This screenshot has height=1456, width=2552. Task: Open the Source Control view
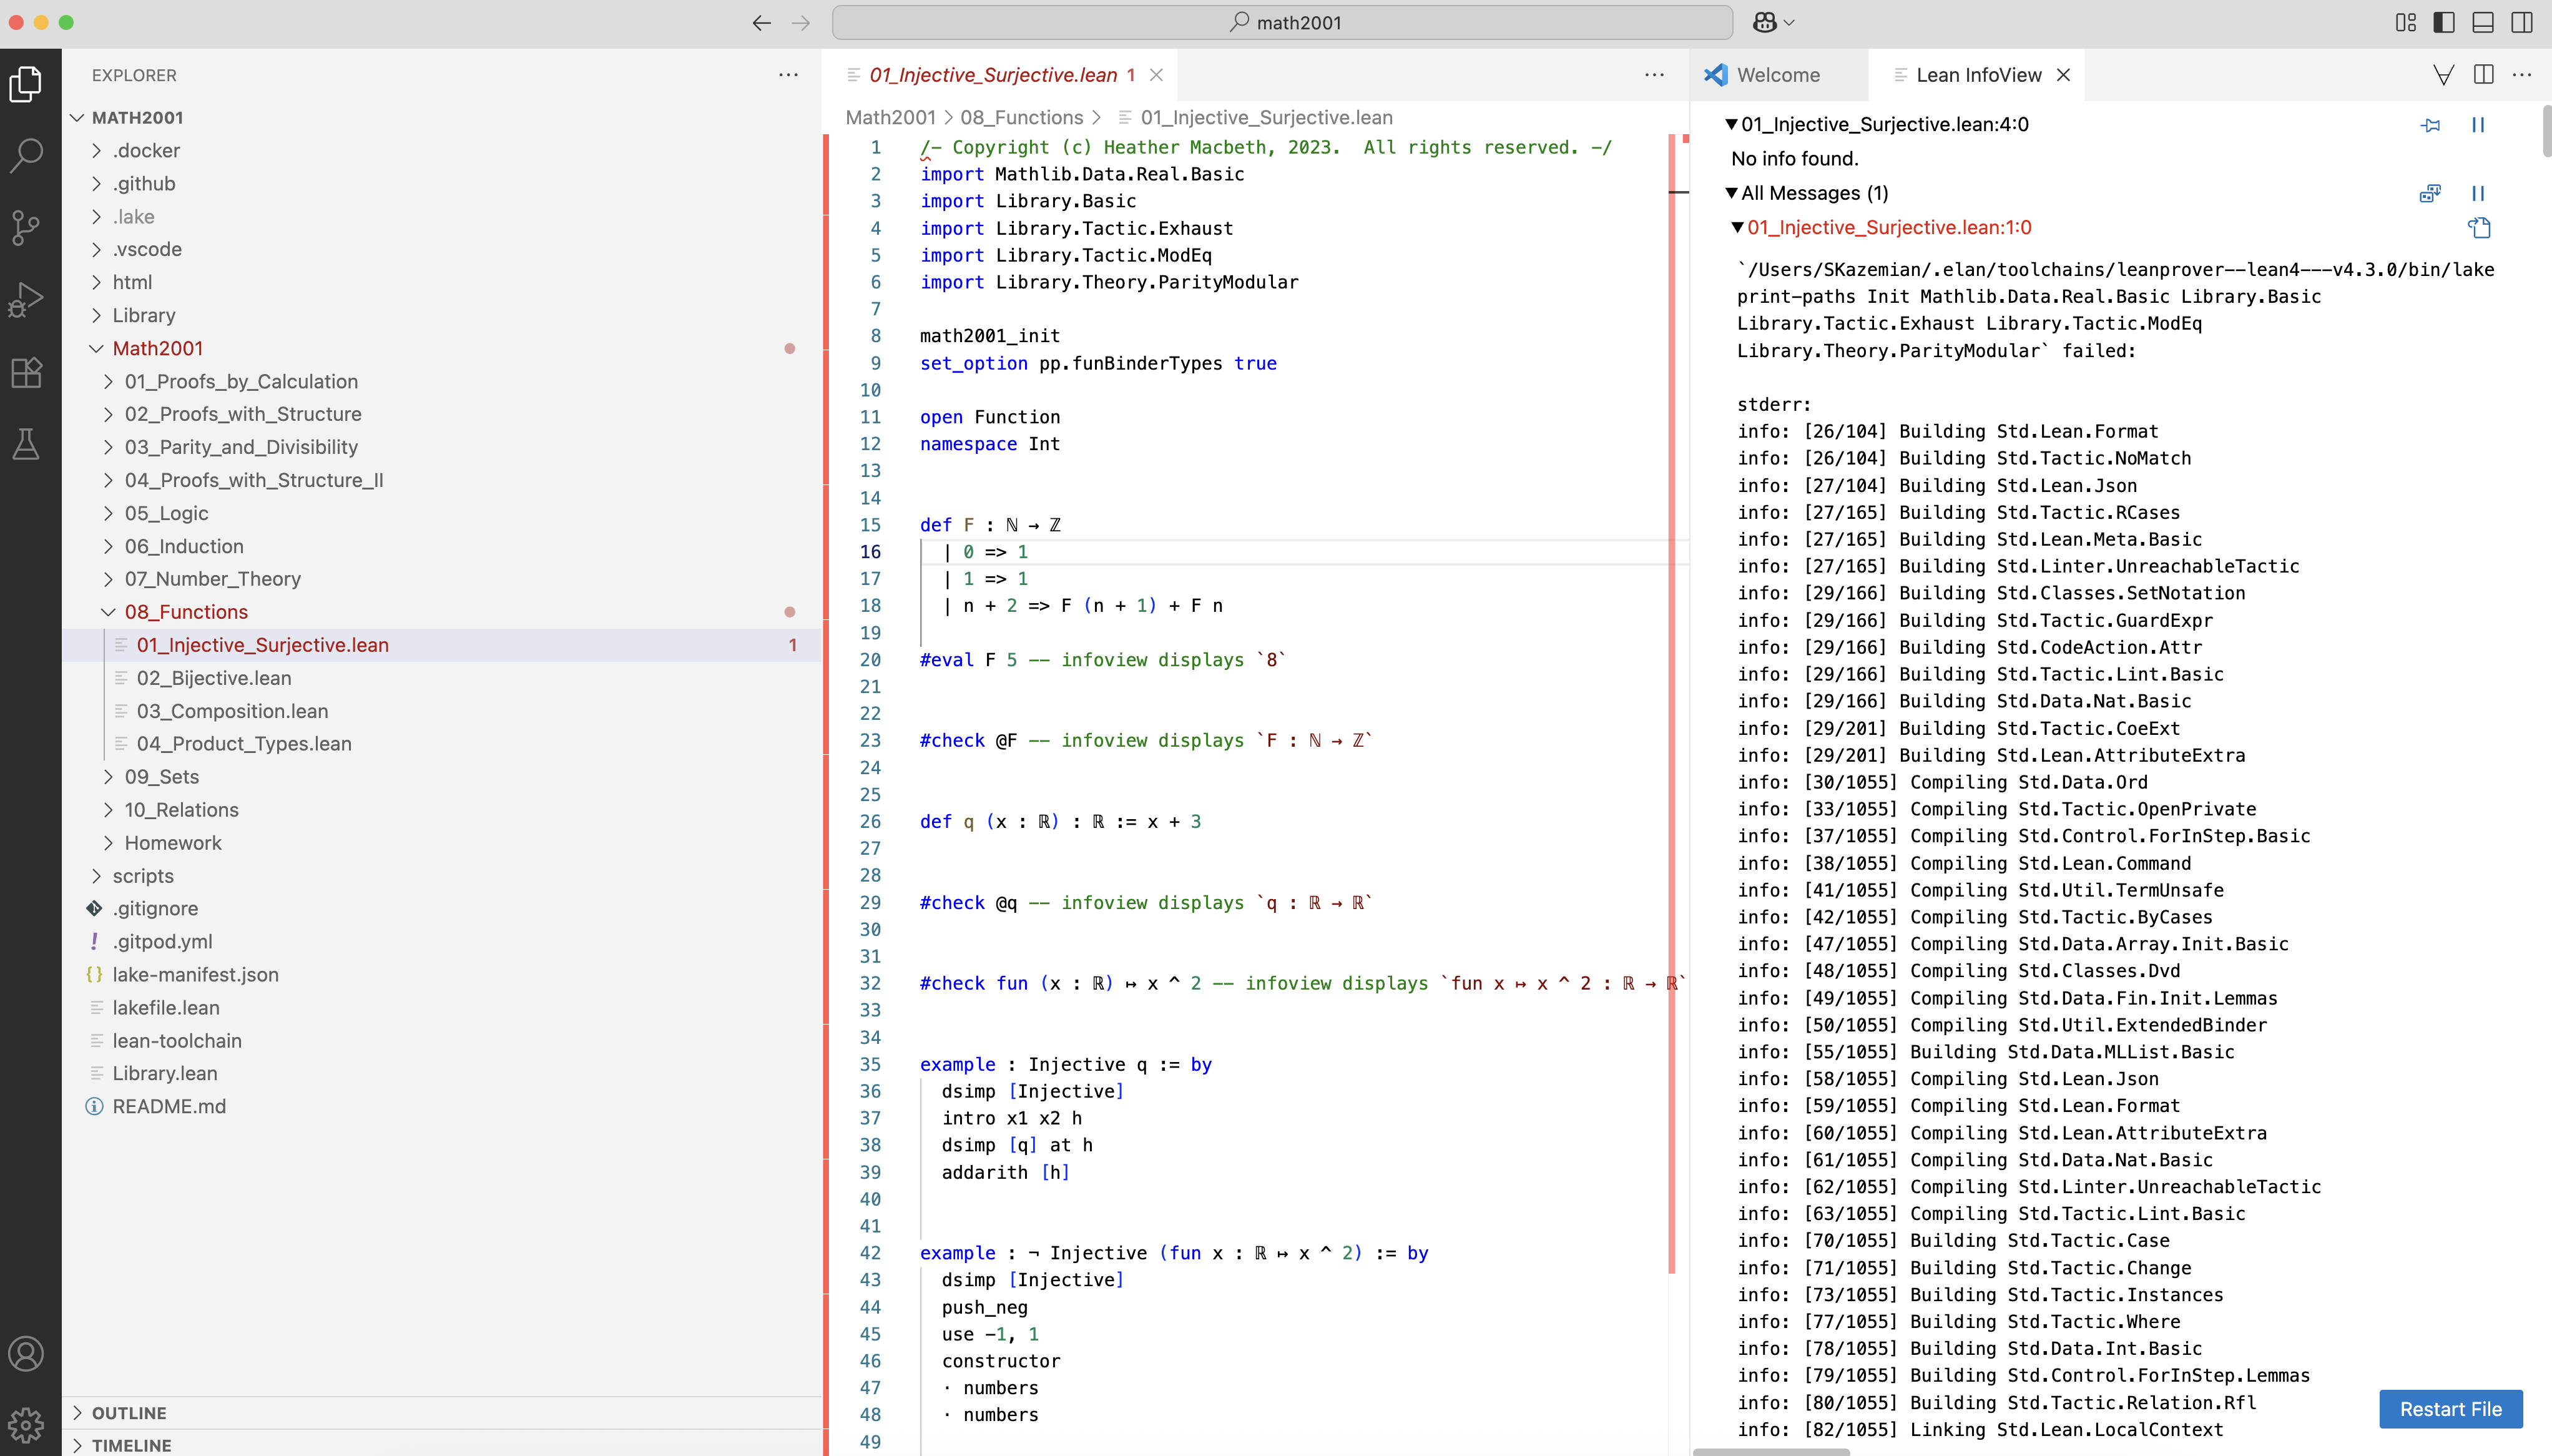(x=26, y=227)
